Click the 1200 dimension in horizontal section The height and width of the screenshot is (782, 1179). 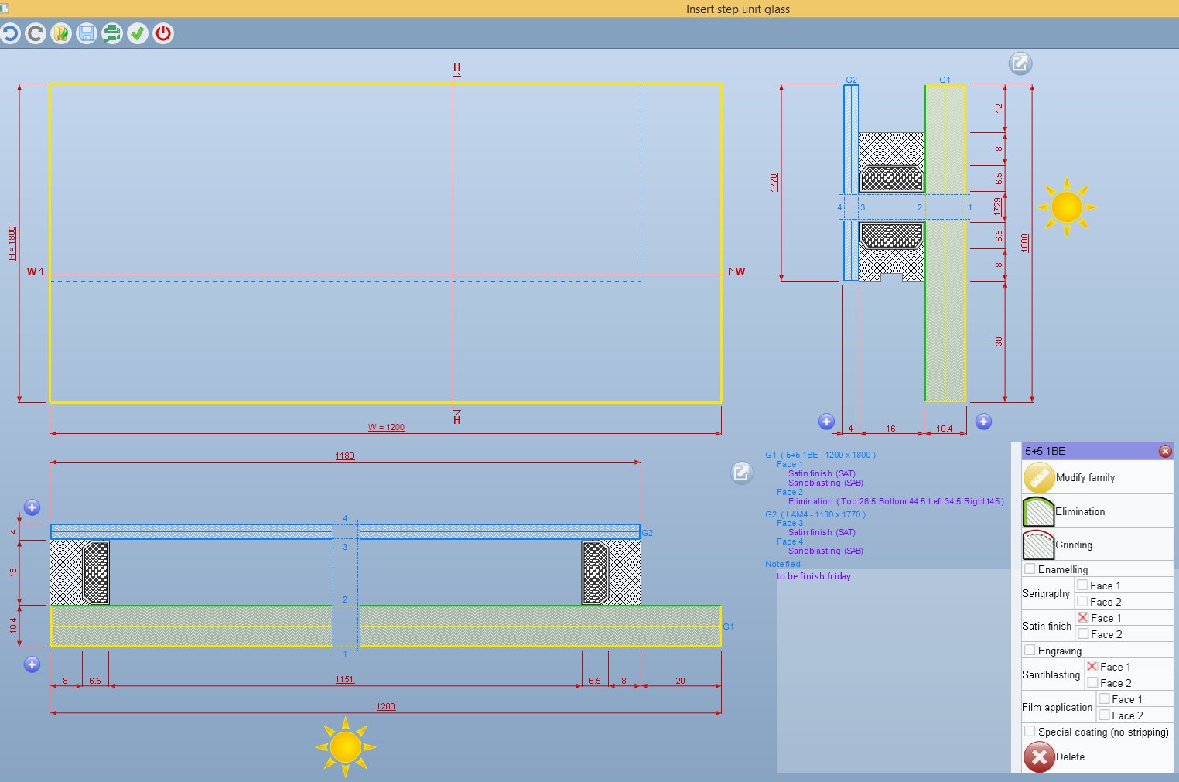tap(385, 706)
